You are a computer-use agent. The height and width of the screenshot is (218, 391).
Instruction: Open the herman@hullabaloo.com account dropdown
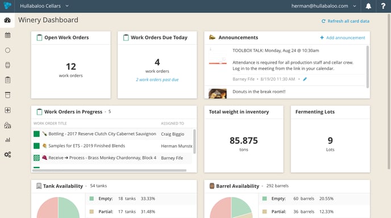(324, 6)
